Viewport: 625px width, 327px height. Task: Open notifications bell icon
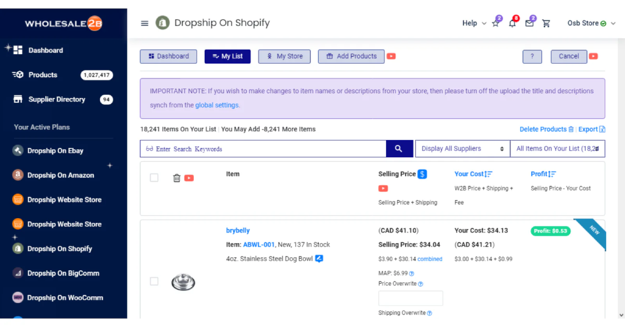point(512,23)
